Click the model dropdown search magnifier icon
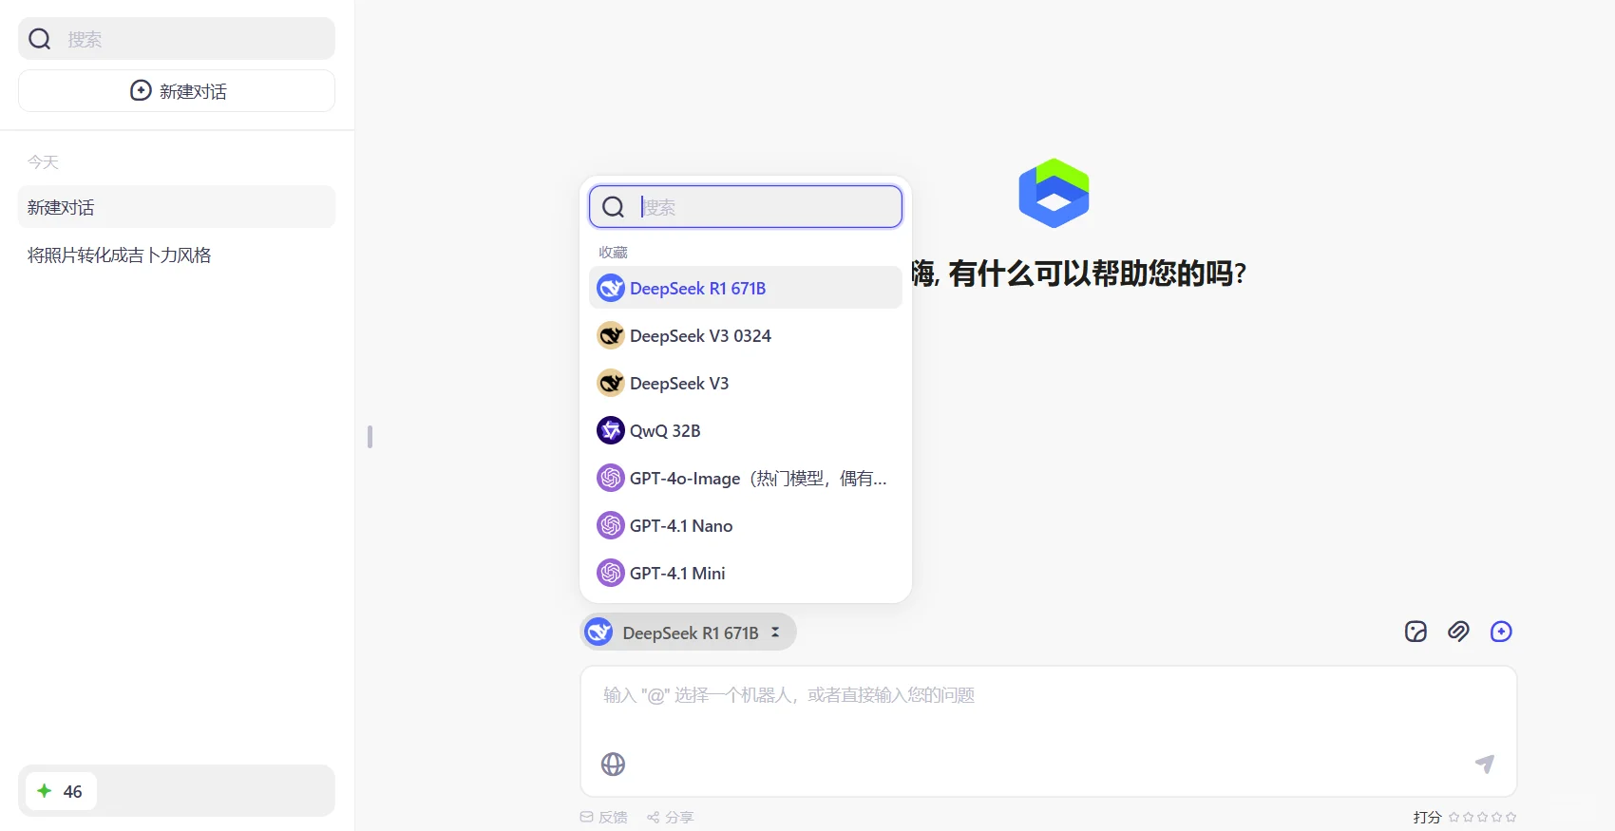Image resolution: width=1615 pixels, height=831 pixels. pos(614,207)
